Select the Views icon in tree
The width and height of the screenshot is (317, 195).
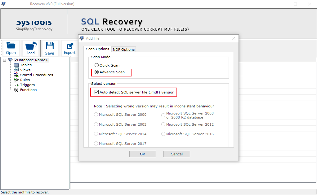coord(16,70)
